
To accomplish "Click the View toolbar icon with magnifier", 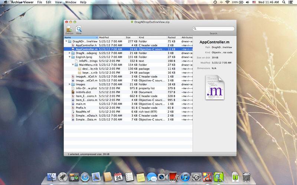I will [x=79, y=30].
